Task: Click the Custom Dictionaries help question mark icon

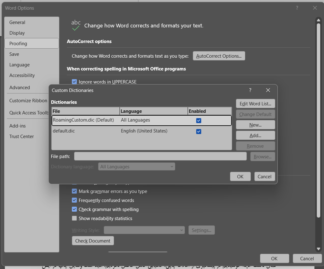Action: coord(250,90)
